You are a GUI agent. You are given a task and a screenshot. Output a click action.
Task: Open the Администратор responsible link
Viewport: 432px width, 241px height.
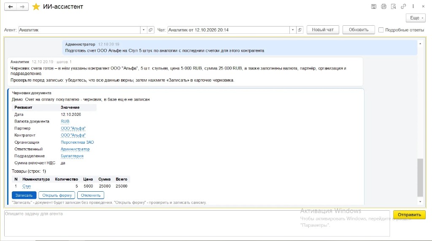tap(75, 149)
